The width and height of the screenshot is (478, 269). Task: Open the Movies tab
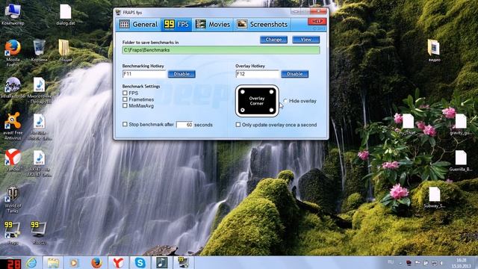pyautogui.click(x=213, y=25)
